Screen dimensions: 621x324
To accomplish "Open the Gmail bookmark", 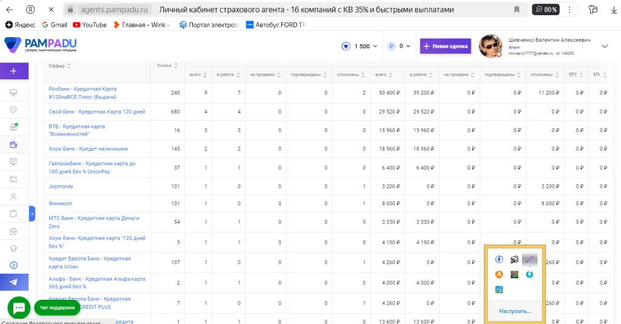I will [55, 25].
